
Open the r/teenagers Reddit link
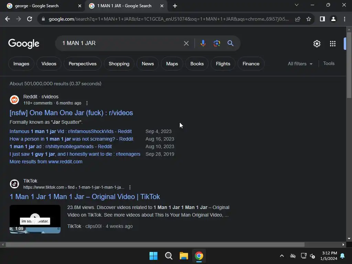75,154
